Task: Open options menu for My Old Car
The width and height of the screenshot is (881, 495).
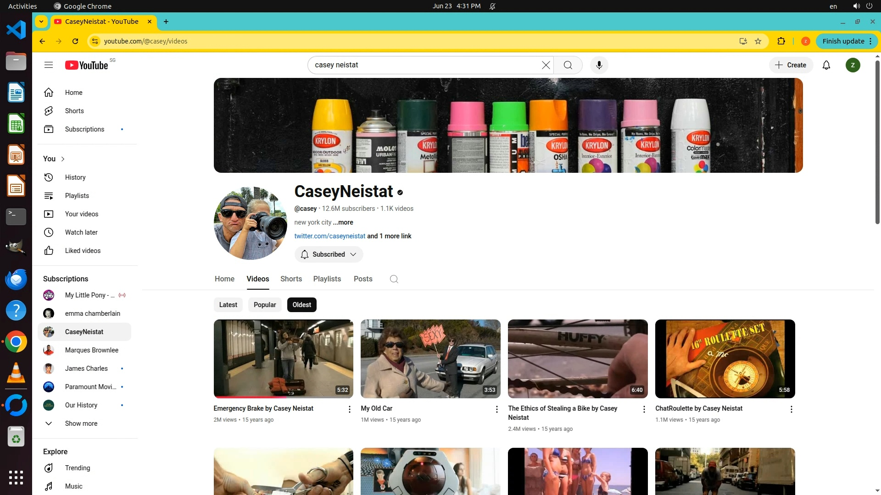Action: coord(496,409)
